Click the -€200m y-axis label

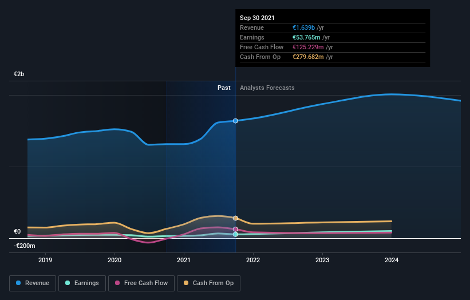point(25,246)
